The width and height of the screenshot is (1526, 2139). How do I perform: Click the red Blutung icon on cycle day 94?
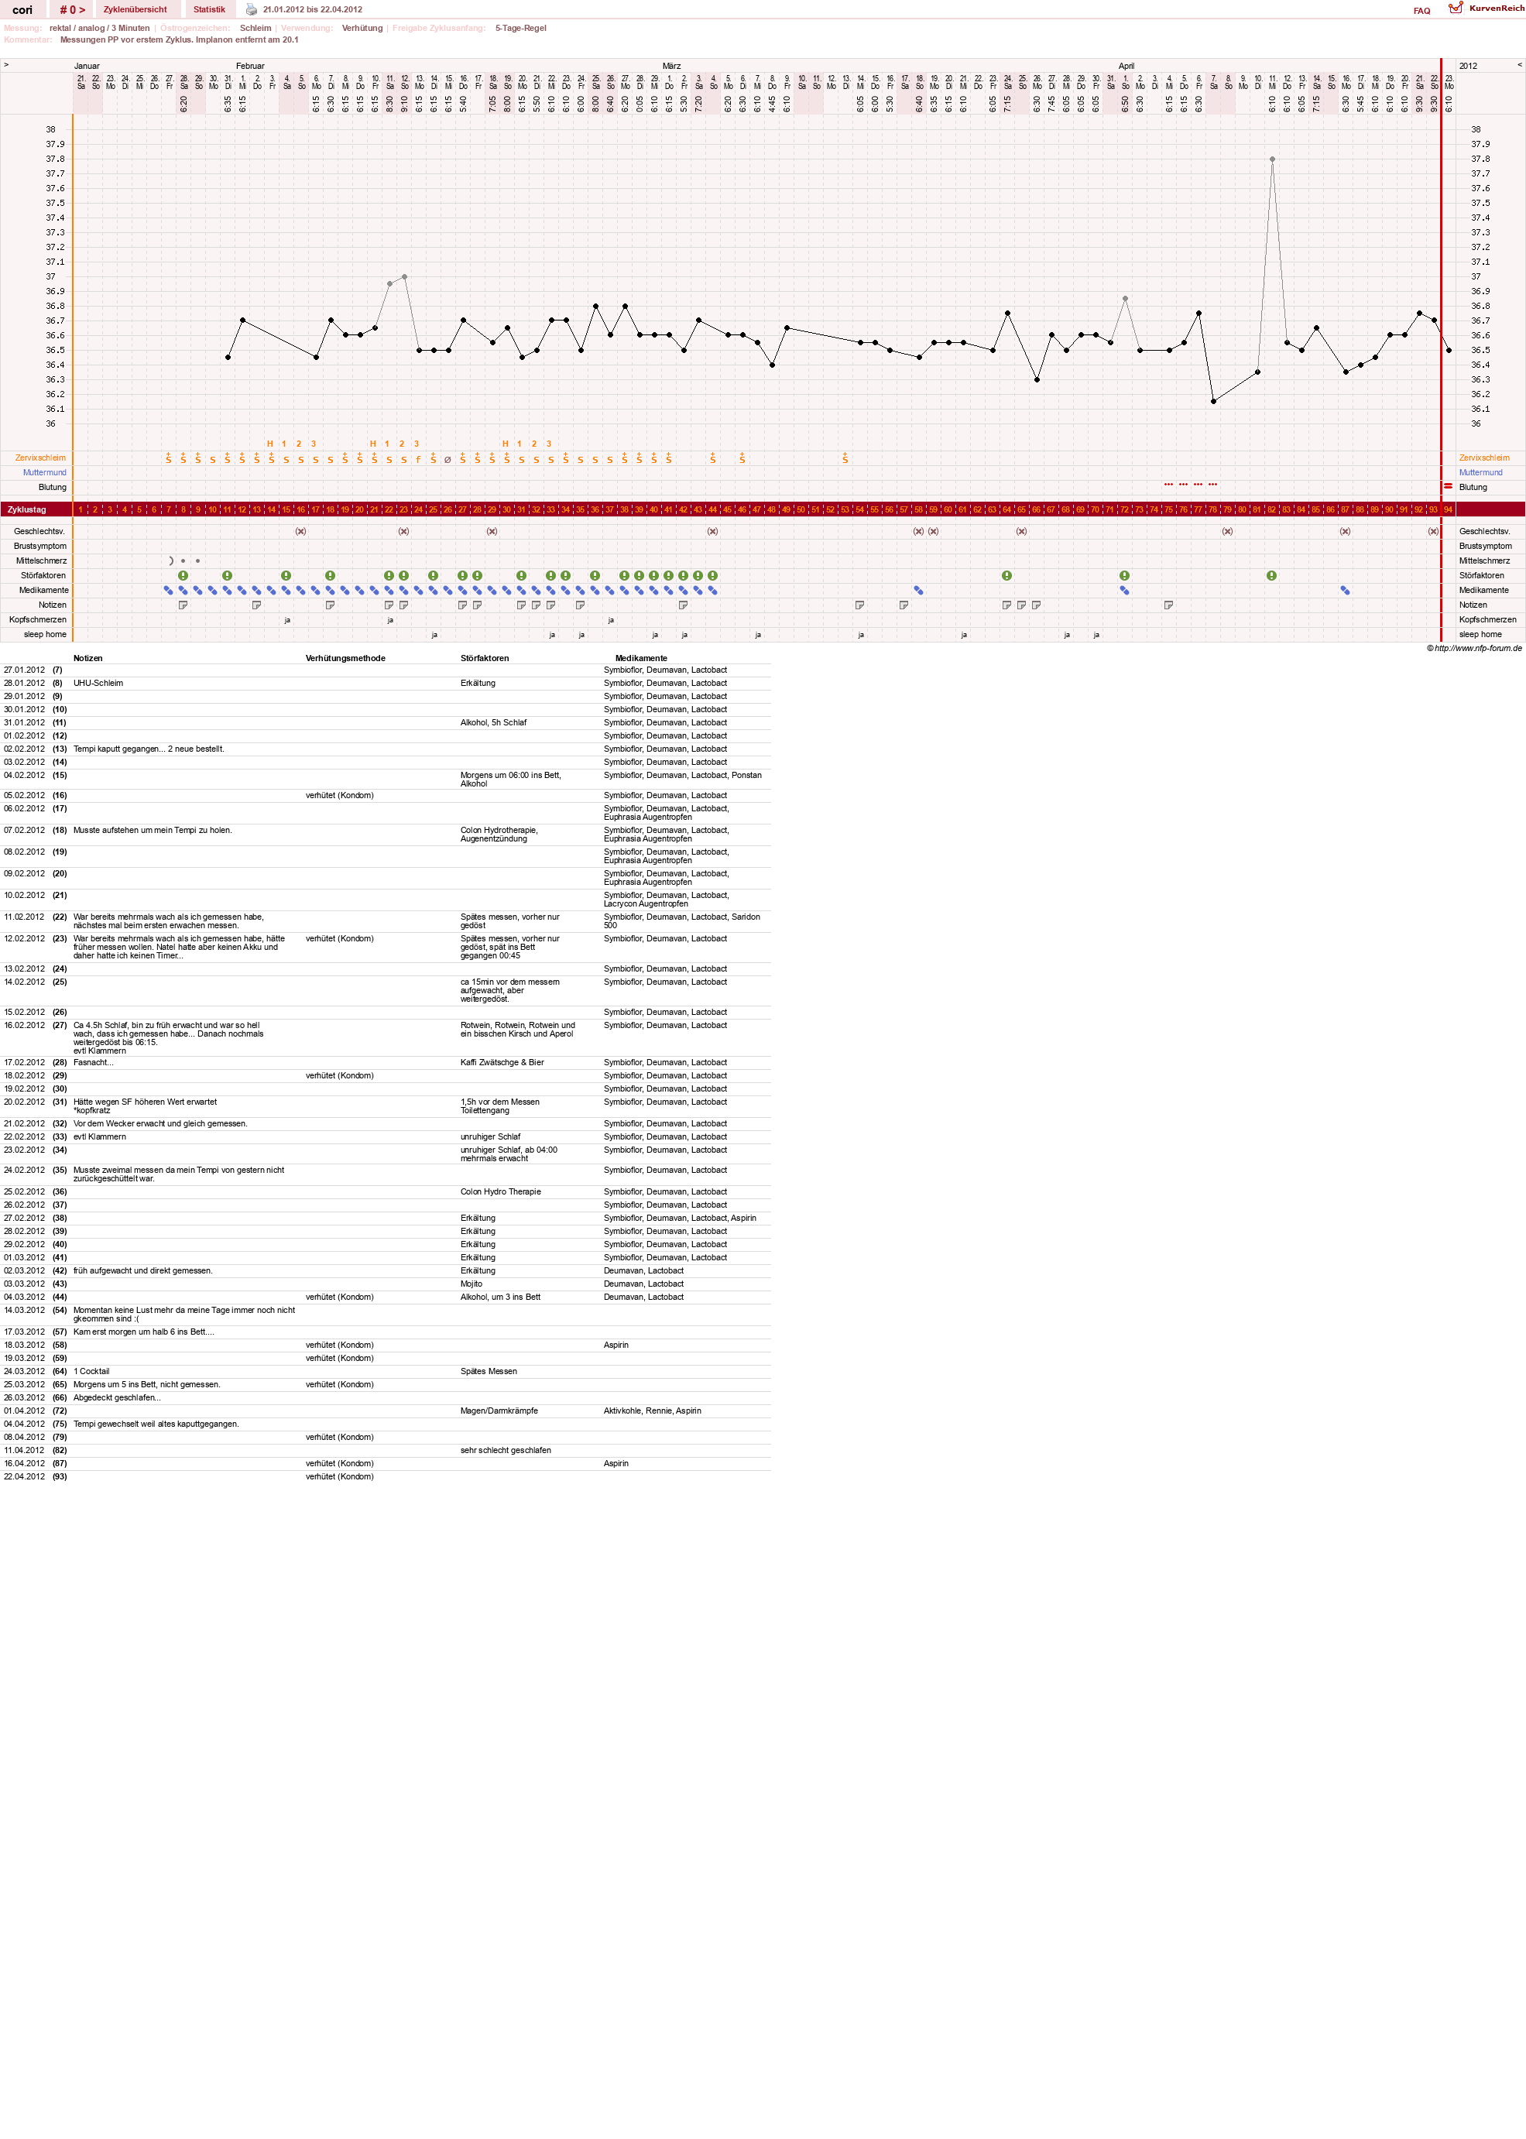(1448, 485)
